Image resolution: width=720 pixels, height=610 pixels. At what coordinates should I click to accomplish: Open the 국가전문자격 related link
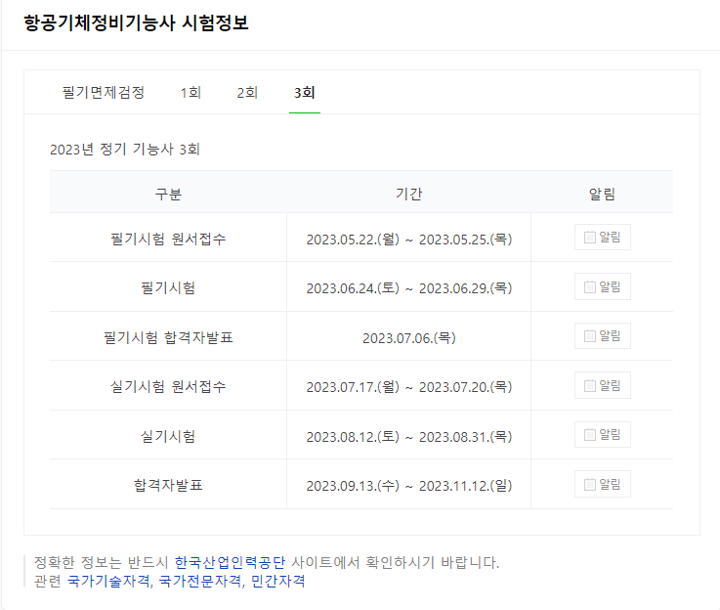(199, 581)
